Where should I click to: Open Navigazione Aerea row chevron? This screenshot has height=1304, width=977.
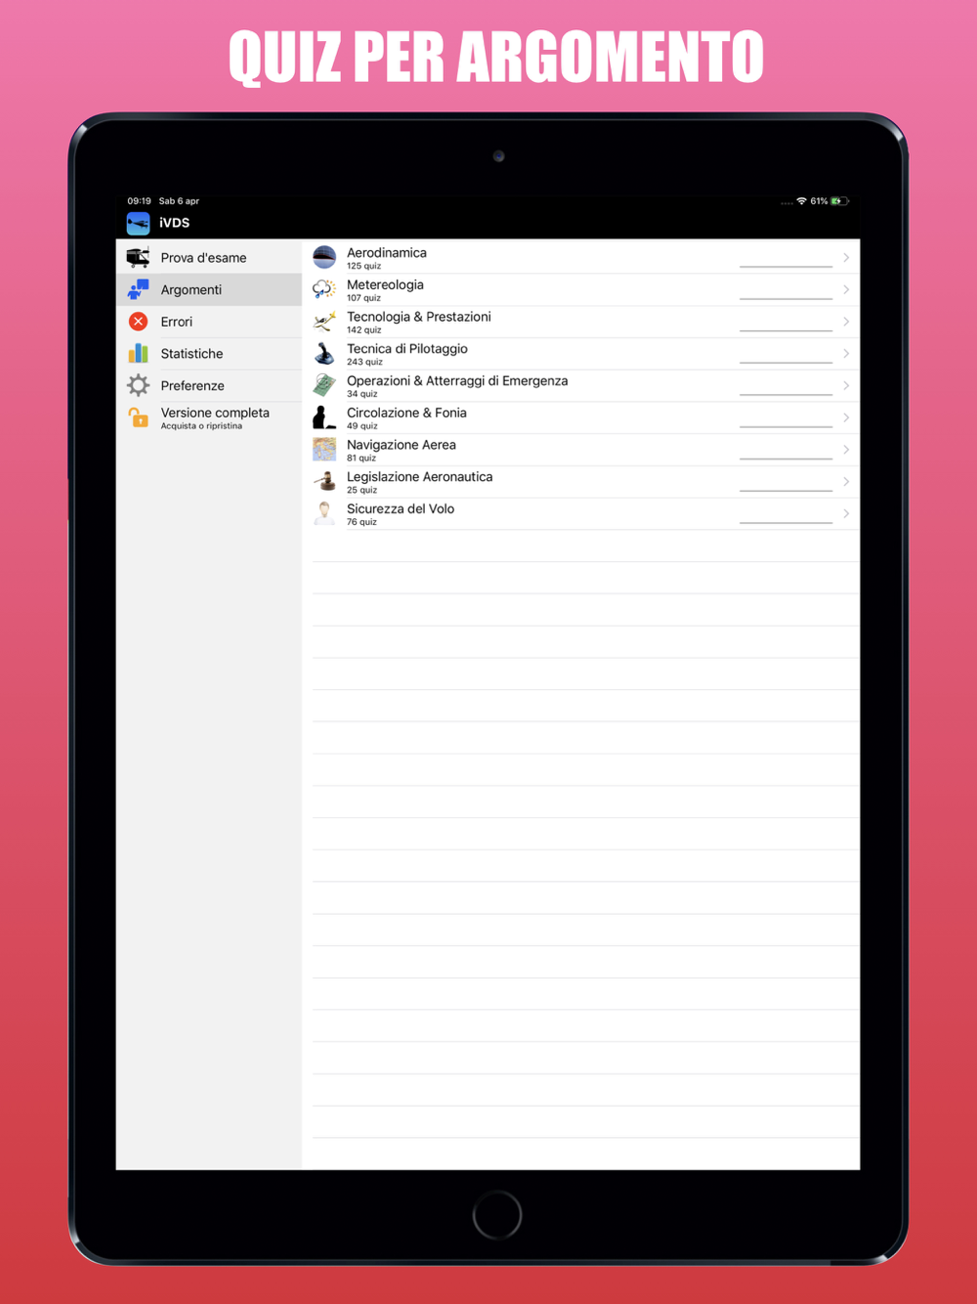coord(846,450)
